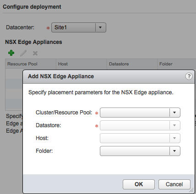Click the green plus add appliance icon
Viewport: 196px width, 194px height.
tap(11, 53)
